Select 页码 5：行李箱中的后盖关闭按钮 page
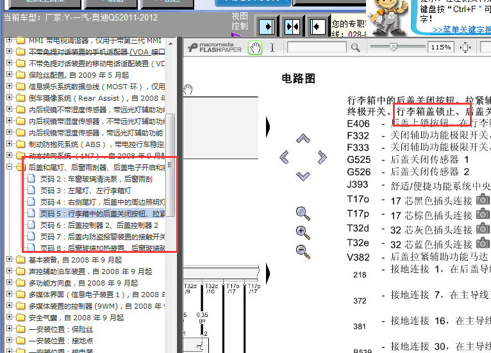The height and width of the screenshot is (353, 491). [103, 214]
